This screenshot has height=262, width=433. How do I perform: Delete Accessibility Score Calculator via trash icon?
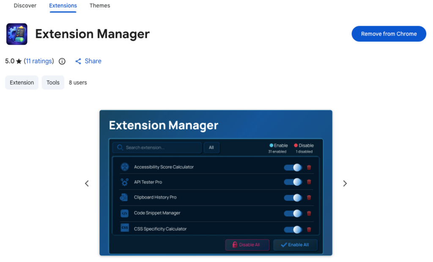point(309,167)
